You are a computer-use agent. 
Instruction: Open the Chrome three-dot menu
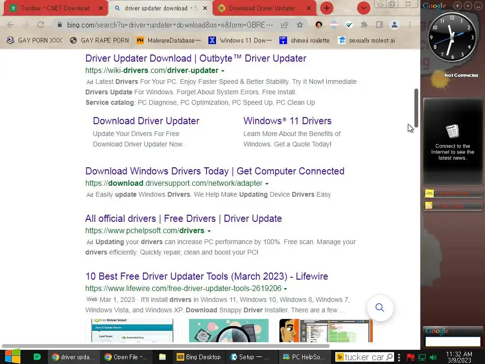pyautogui.click(x=410, y=25)
